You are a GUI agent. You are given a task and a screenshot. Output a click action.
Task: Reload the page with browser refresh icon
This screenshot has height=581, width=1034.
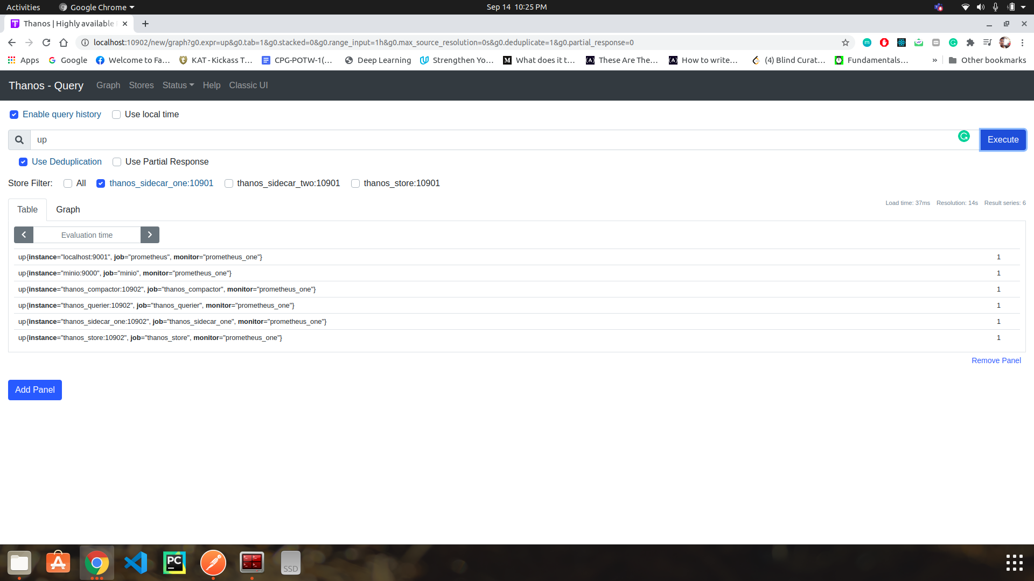(46, 42)
